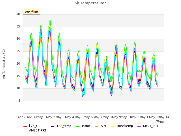Click the Air Temperature (C) axis label
Screen dimensions: 181x136
coord(4,64)
